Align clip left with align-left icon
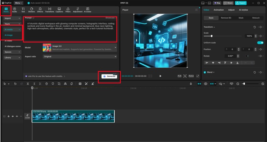 click(207, 63)
